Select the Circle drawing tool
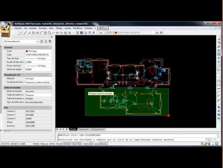The height and width of the screenshot is (168, 223). coord(45,33)
